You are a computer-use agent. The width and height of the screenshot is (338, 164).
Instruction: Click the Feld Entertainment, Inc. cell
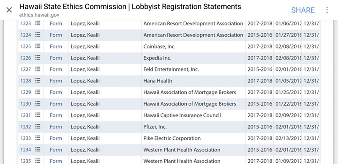(x=194, y=69)
